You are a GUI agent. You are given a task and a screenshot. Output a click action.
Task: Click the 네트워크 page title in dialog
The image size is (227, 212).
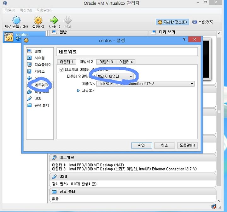point(68,52)
